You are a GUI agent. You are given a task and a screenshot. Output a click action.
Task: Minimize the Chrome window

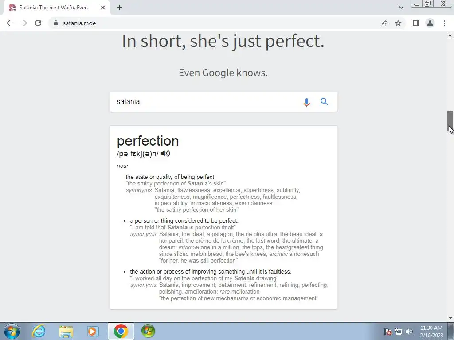click(417, 4)
